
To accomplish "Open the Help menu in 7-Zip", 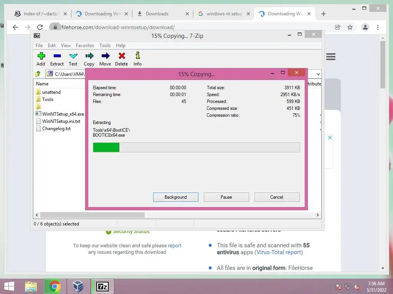I will pyautogui.click(x=121, y=46).
